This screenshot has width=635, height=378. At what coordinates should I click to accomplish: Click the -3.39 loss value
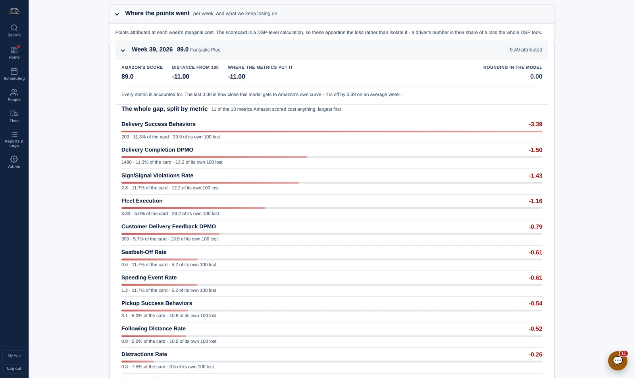pyautogui.click(x=535, y=124)
